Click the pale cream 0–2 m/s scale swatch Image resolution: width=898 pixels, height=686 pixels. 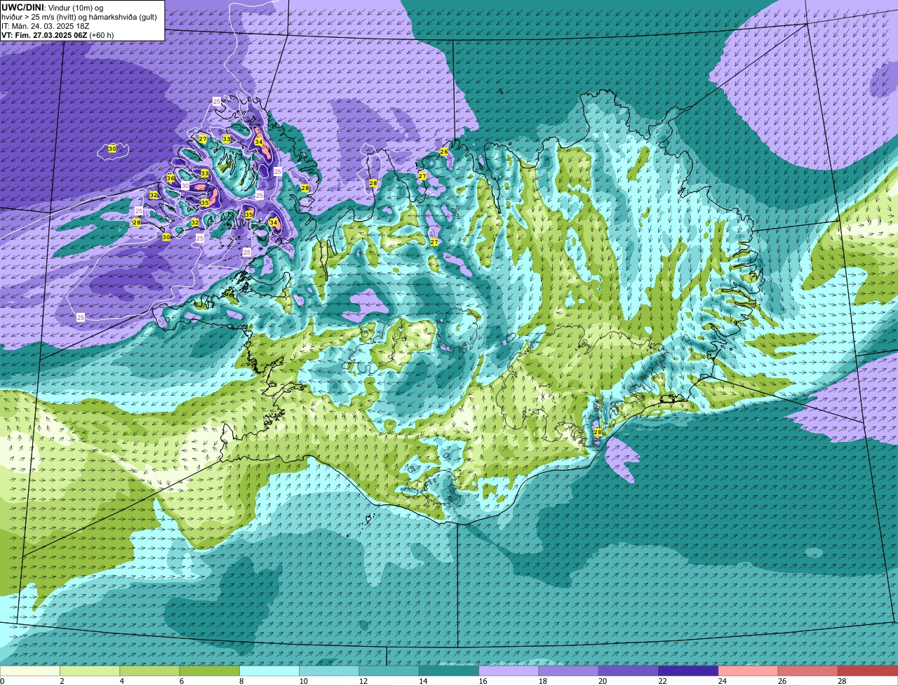30,671
